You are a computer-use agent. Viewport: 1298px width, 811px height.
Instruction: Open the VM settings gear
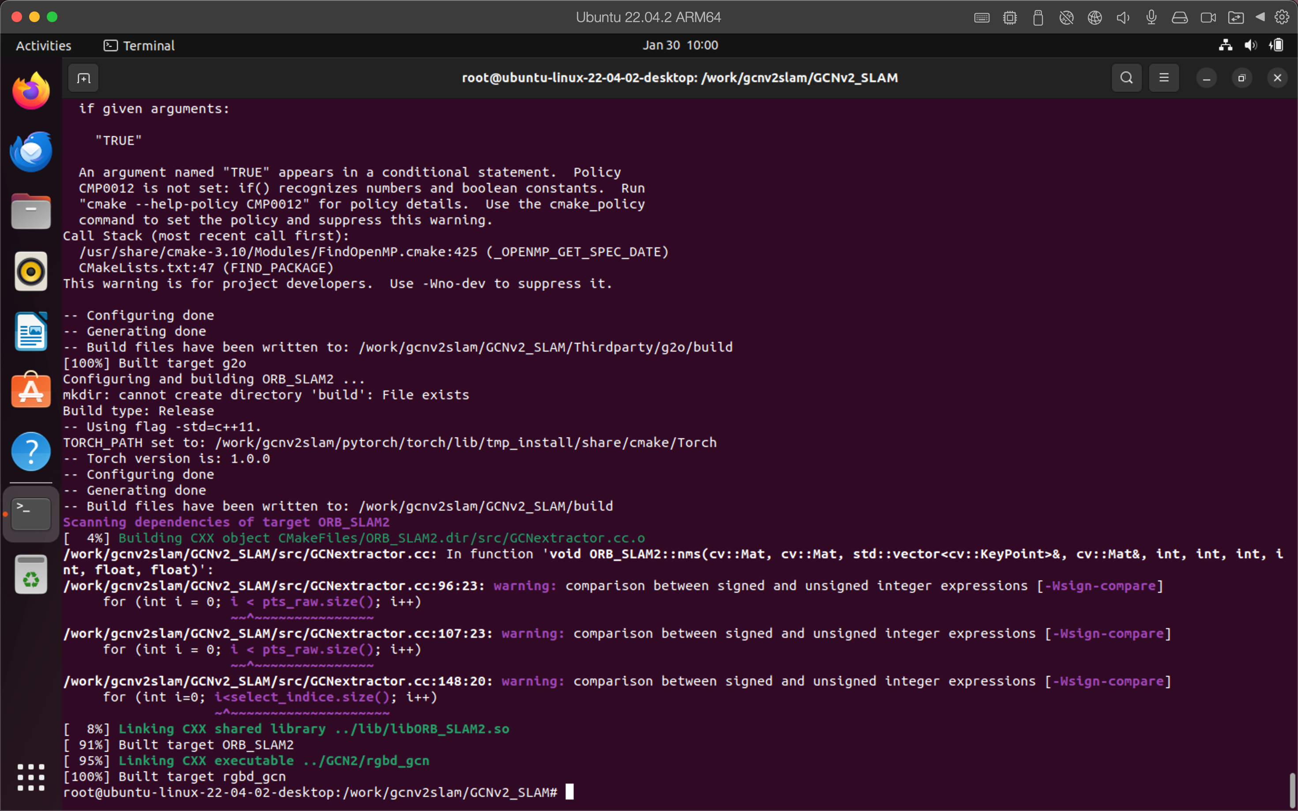[x=1282, y=17]
